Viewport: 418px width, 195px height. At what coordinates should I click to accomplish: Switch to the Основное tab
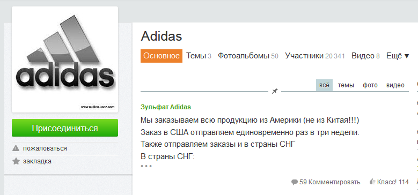point(162,56)
